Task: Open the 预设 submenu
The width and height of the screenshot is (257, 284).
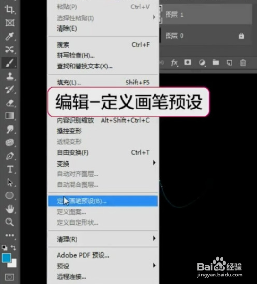Action: coord(103,266)
